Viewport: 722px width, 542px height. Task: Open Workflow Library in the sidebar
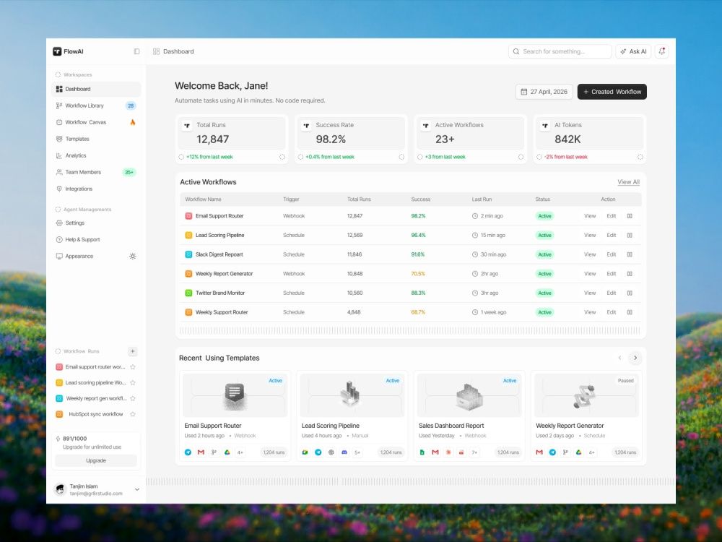(96, 106)
